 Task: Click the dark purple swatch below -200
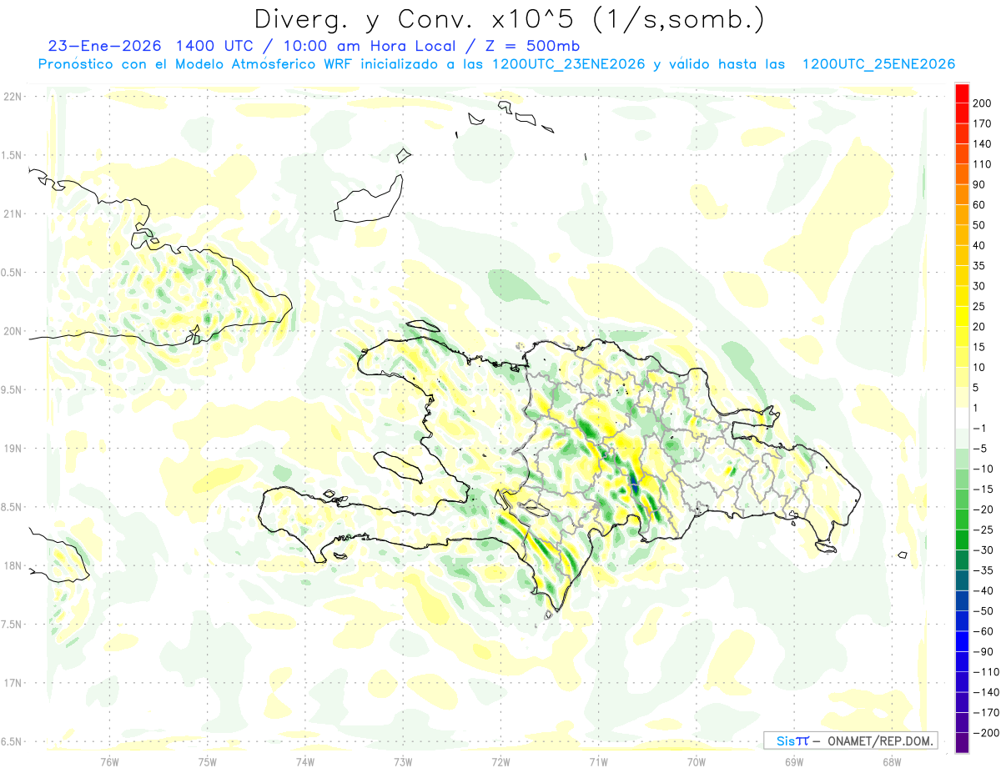coord(962,744)
